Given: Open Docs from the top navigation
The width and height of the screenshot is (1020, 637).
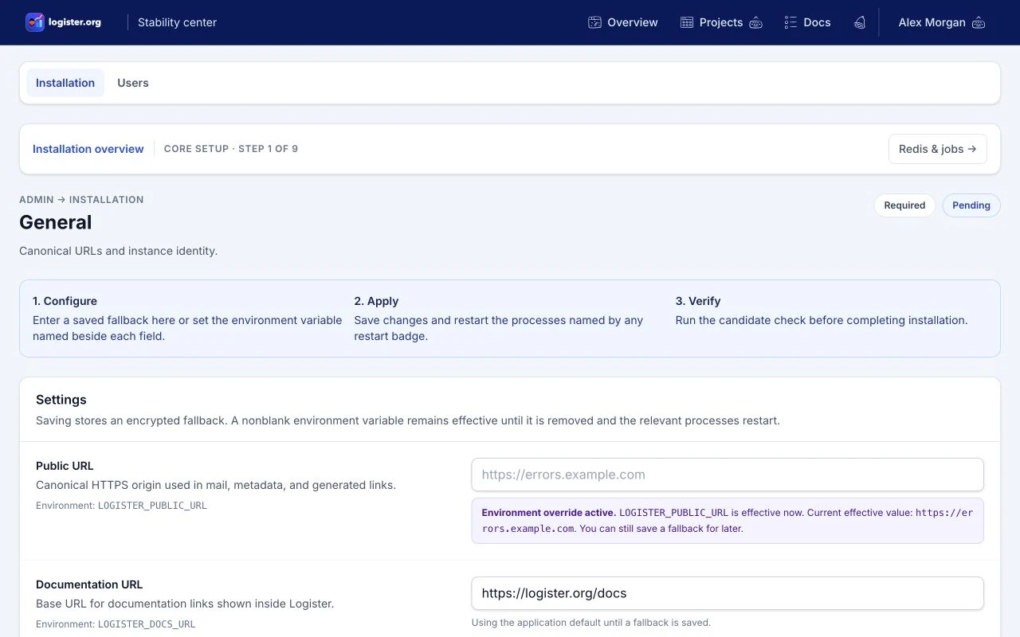Looking at the screenshot, I should [x=807, y=22].
